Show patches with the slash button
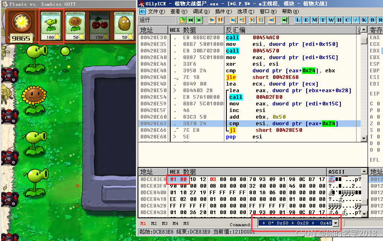 [356, 20]
